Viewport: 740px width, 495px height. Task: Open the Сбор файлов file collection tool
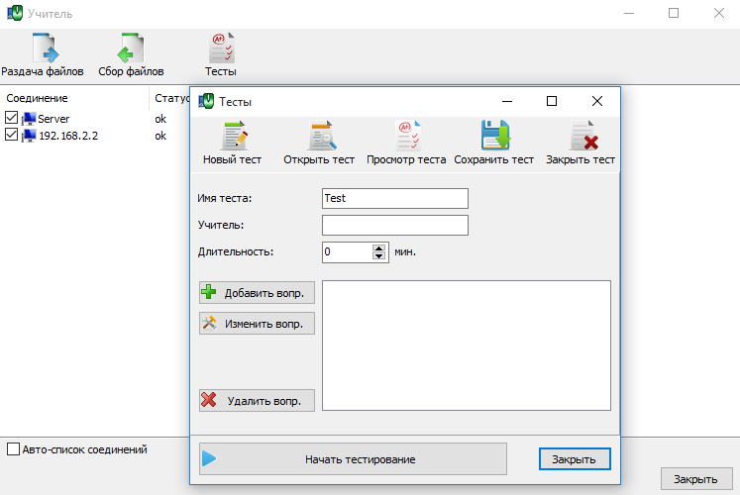(x=131, y=54)
